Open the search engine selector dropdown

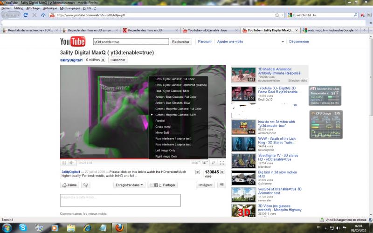290,15
